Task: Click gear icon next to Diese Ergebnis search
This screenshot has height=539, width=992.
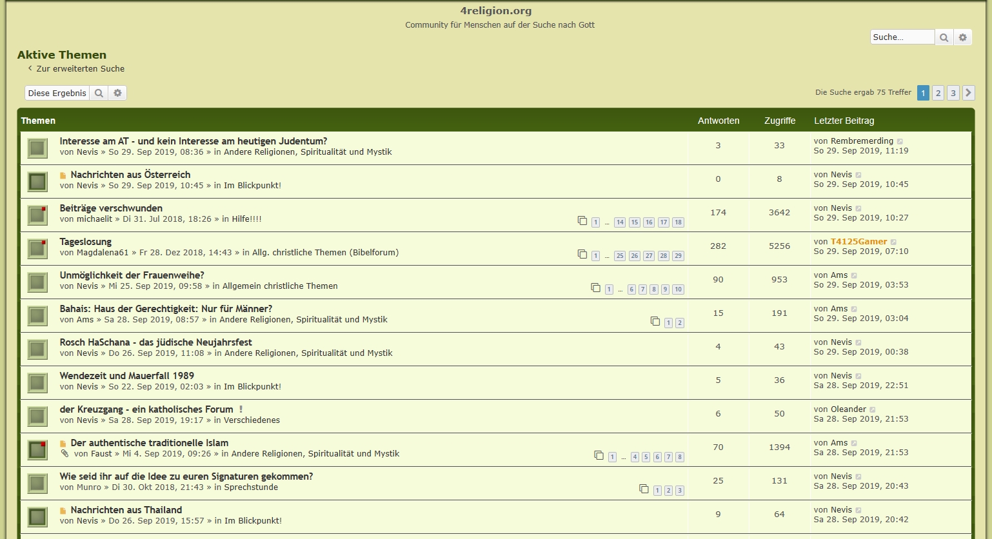Action: [x=117, y=93]
